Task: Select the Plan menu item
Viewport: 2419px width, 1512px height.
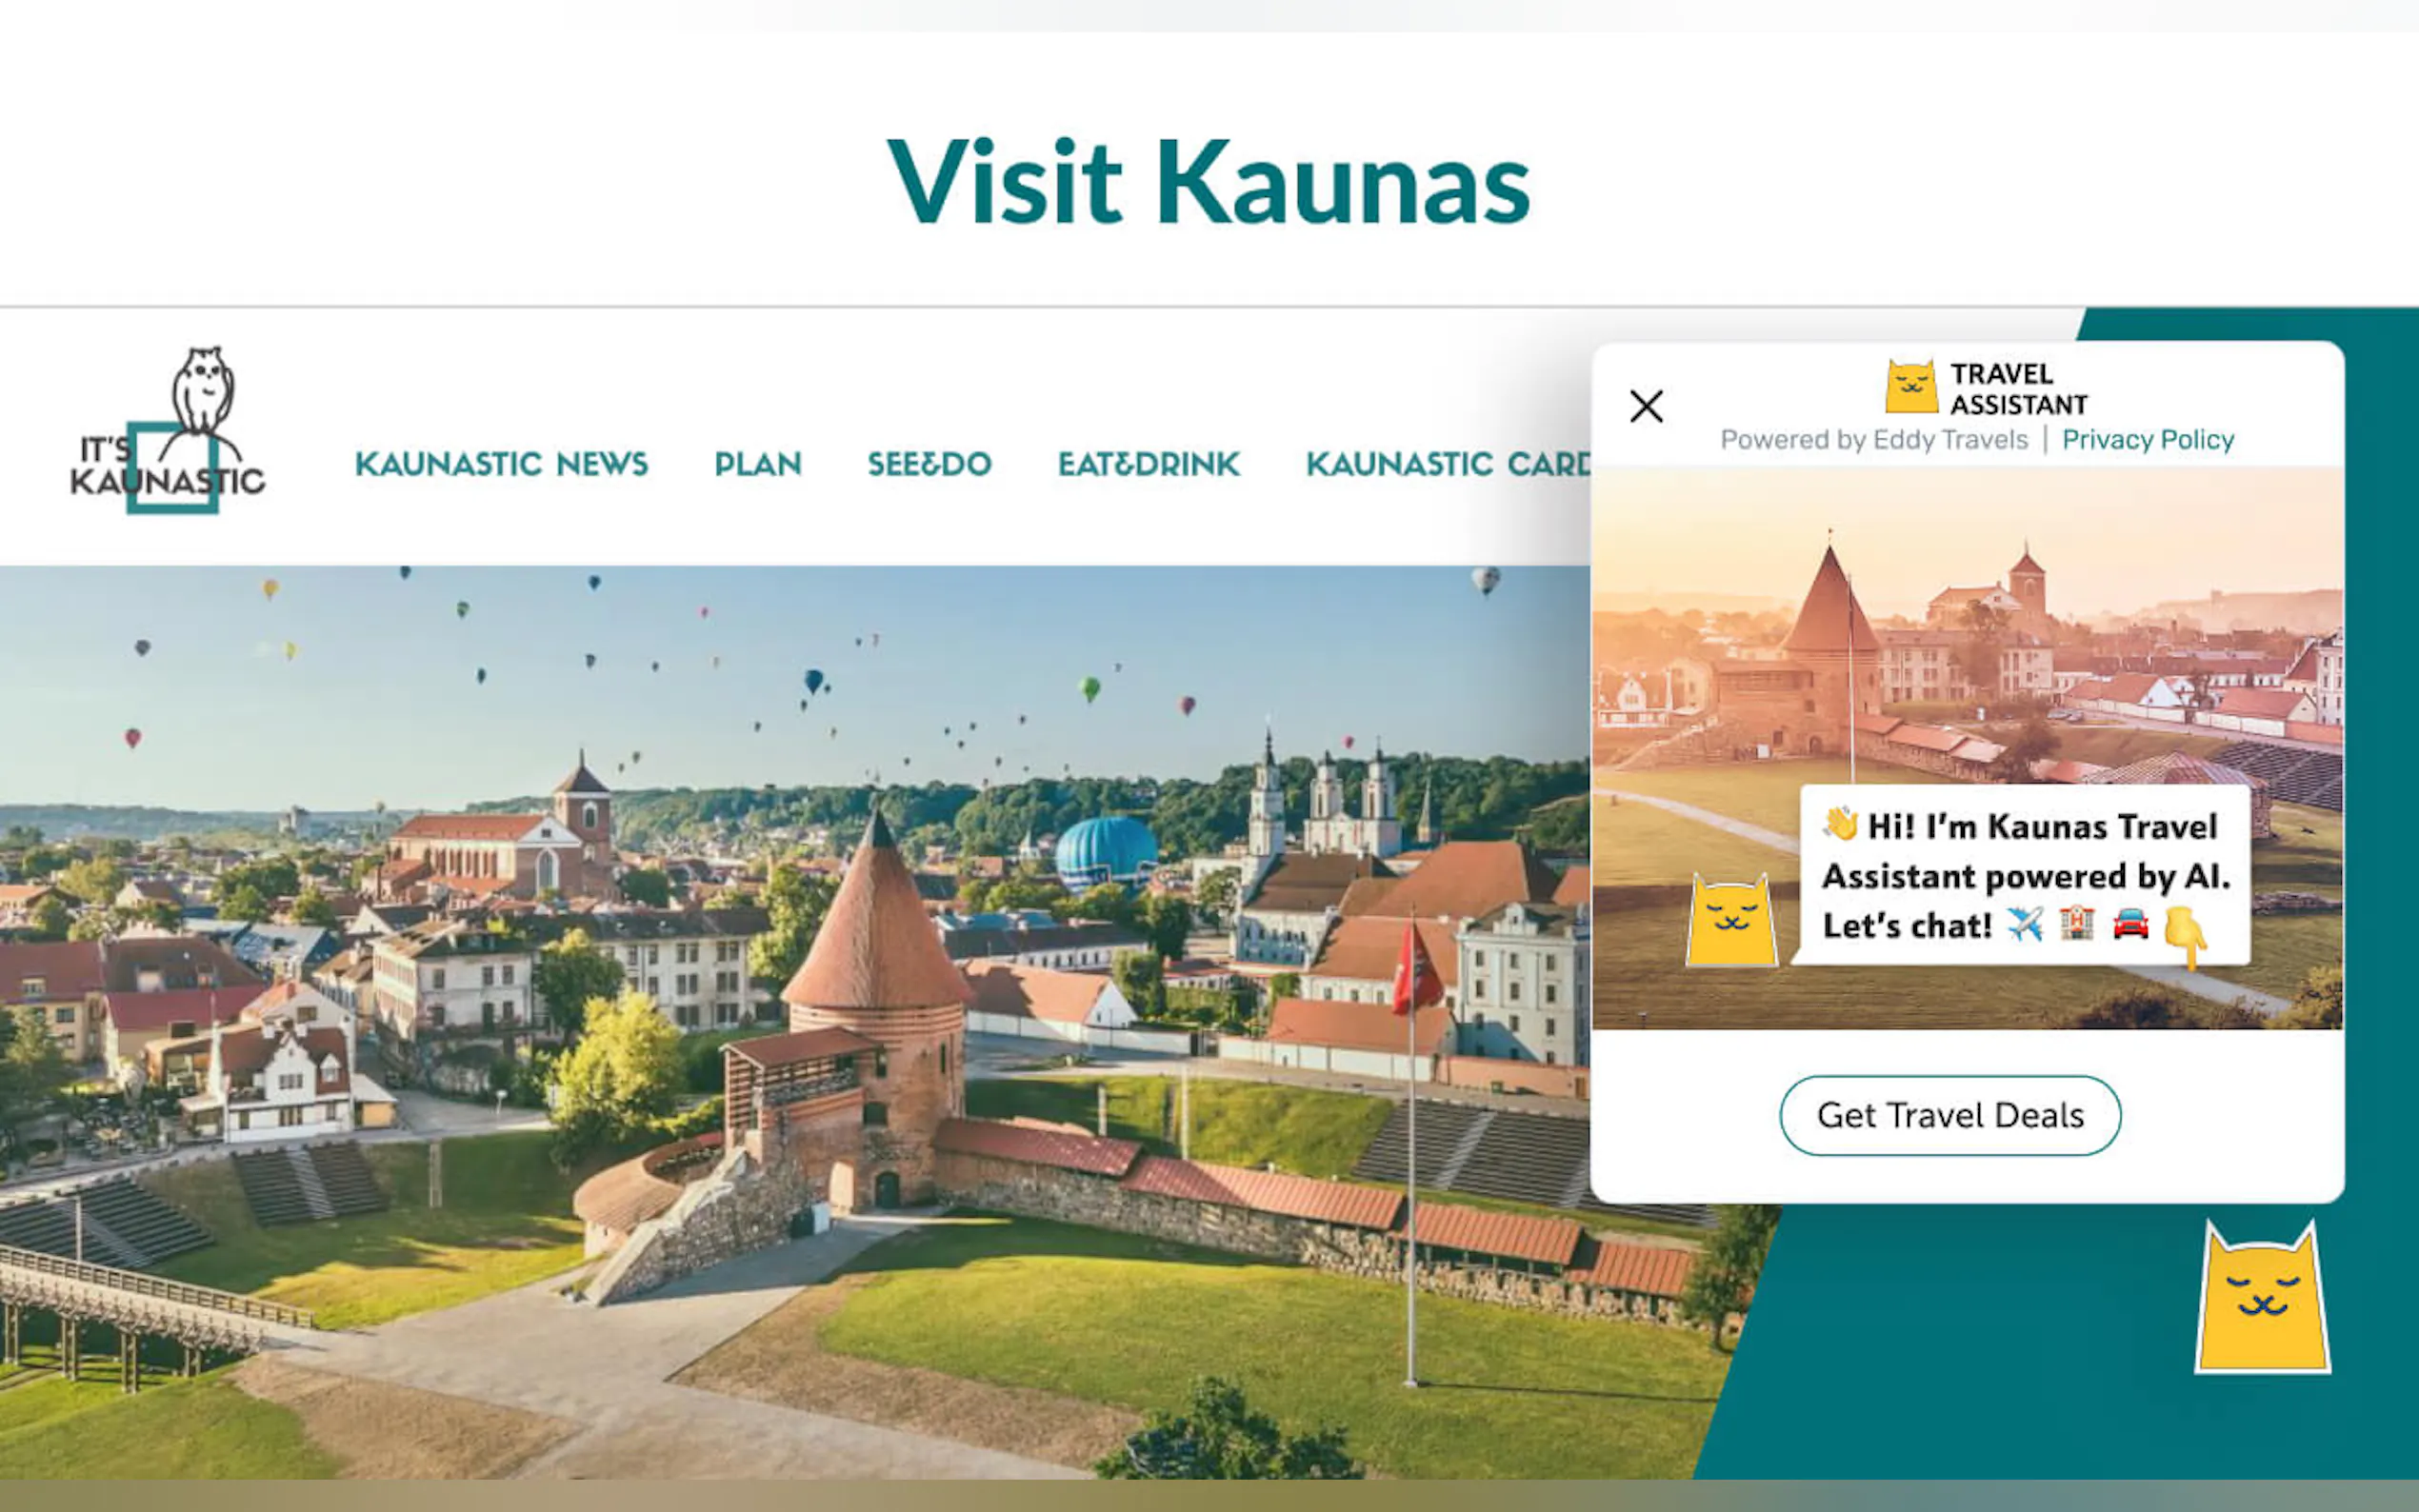Action: pyautogui.click(x=758, y=464)
